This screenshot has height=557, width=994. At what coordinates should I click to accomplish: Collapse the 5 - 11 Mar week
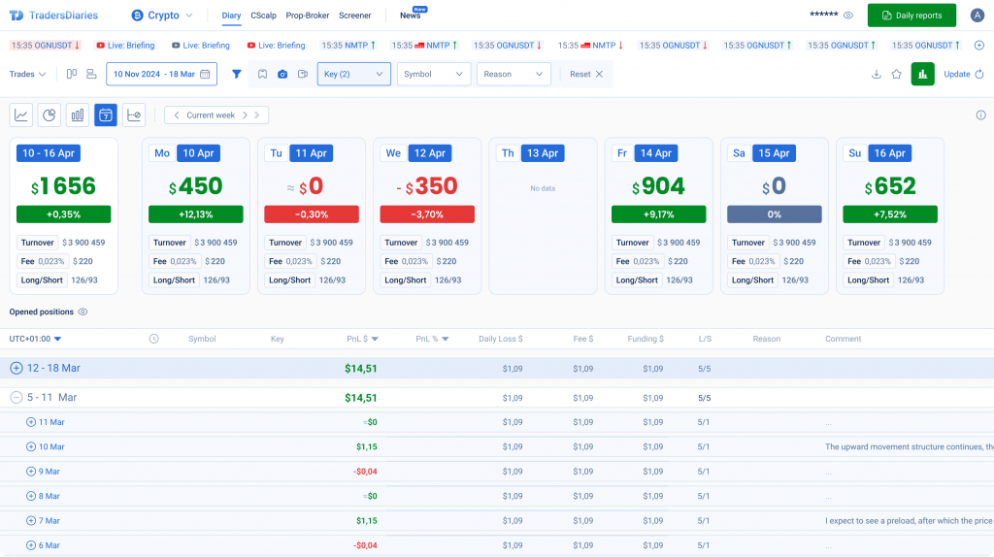tap(16, 397)
